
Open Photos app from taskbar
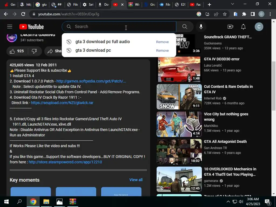(x=60, y=202)
